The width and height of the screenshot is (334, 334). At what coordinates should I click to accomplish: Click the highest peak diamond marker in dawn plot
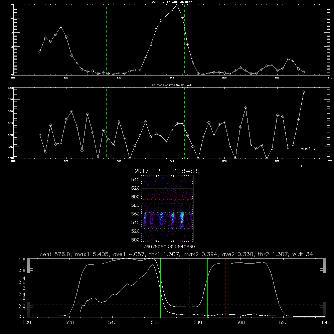coord(177,5)
